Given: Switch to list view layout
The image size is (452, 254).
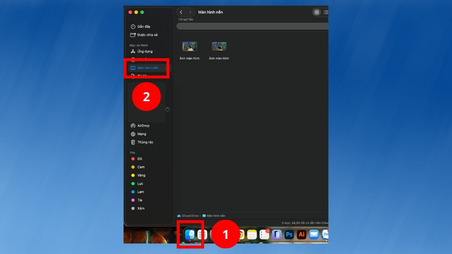Looking at the screenshot, I should coord(326,12).
